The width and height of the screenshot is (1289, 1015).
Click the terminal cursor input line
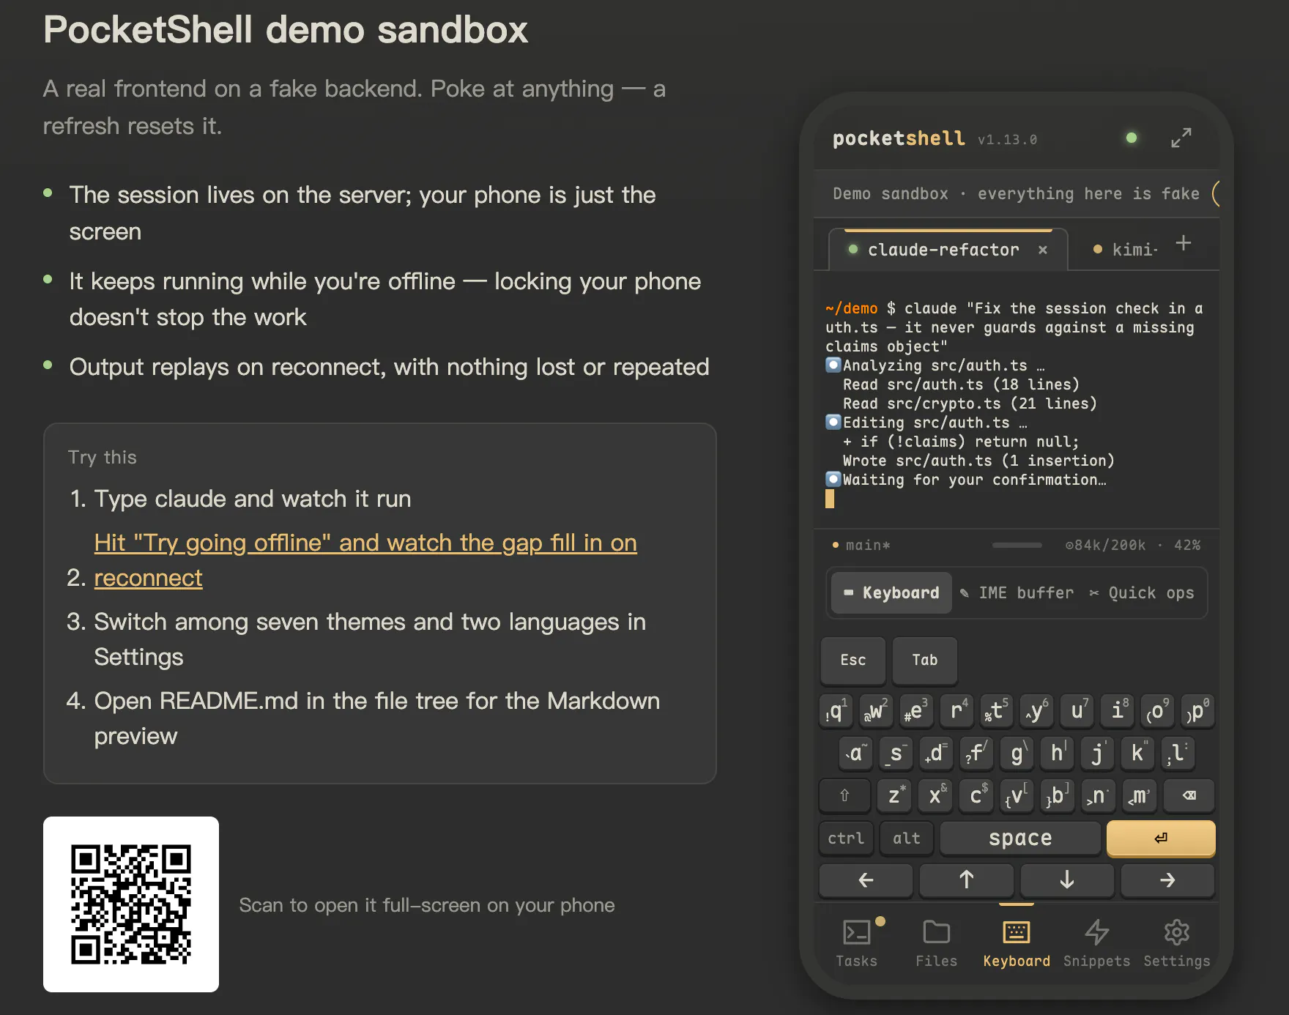point(830,499)
